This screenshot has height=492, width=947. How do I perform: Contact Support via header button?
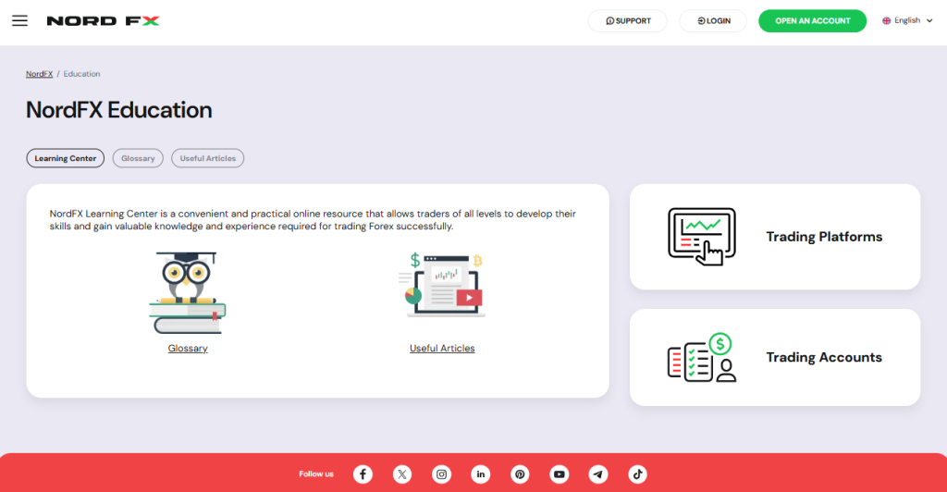(x=628, y=20)
